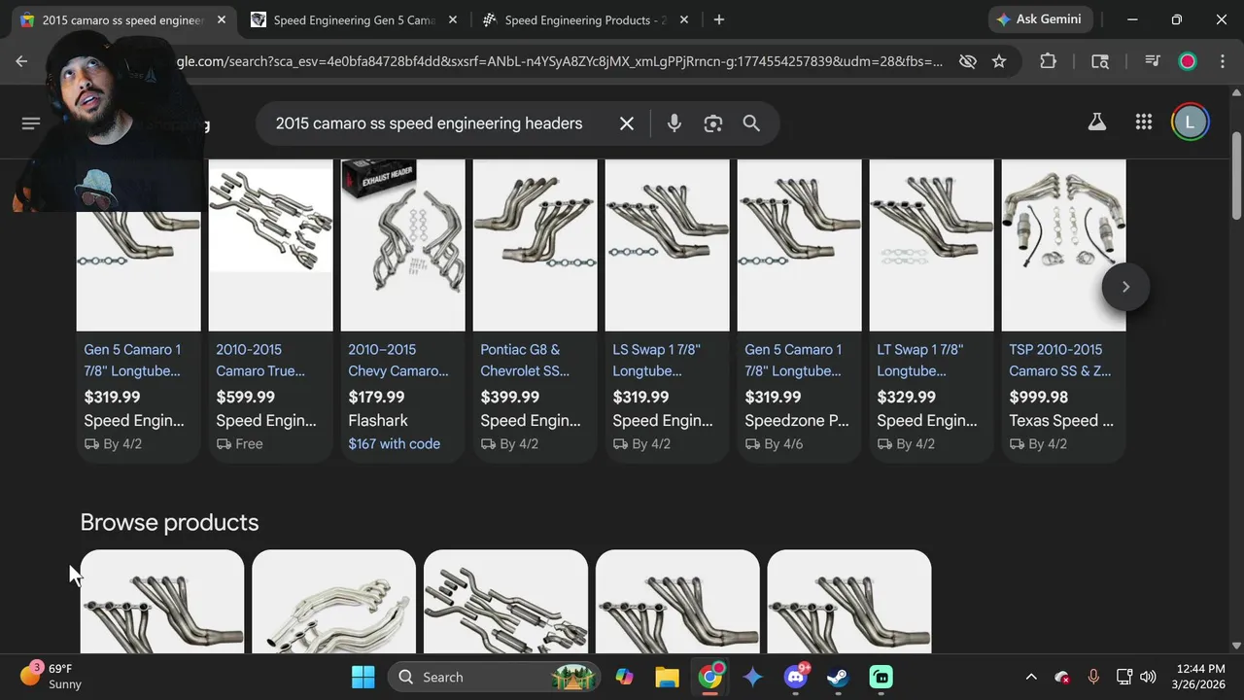Click the Google search query field
The width and height of the screenshot is (1244, 700).
pos(430,123)
